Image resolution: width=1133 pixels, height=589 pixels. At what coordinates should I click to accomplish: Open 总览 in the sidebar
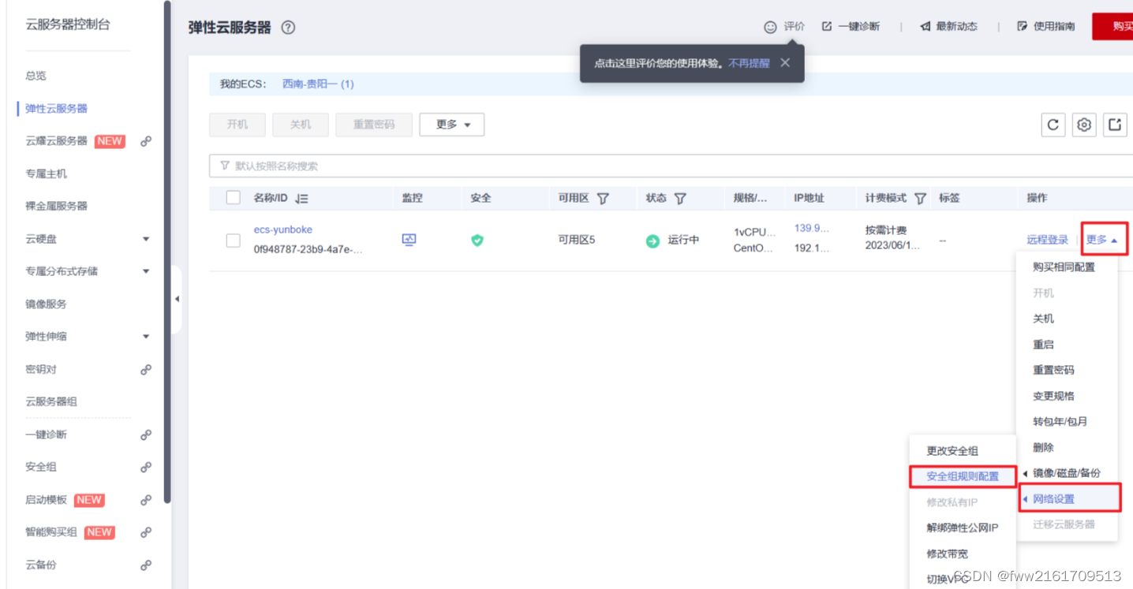(x=36, y=76)
